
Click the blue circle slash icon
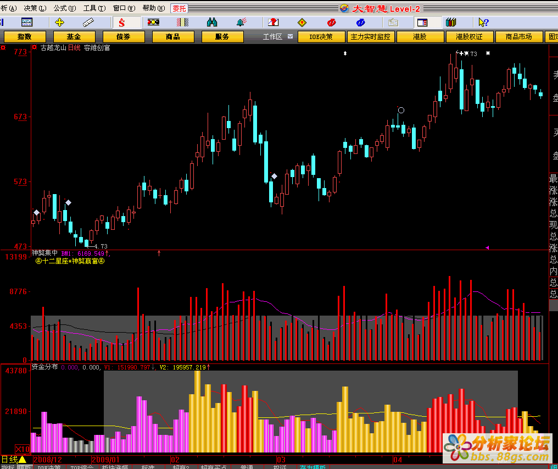(x=360, y=23)
